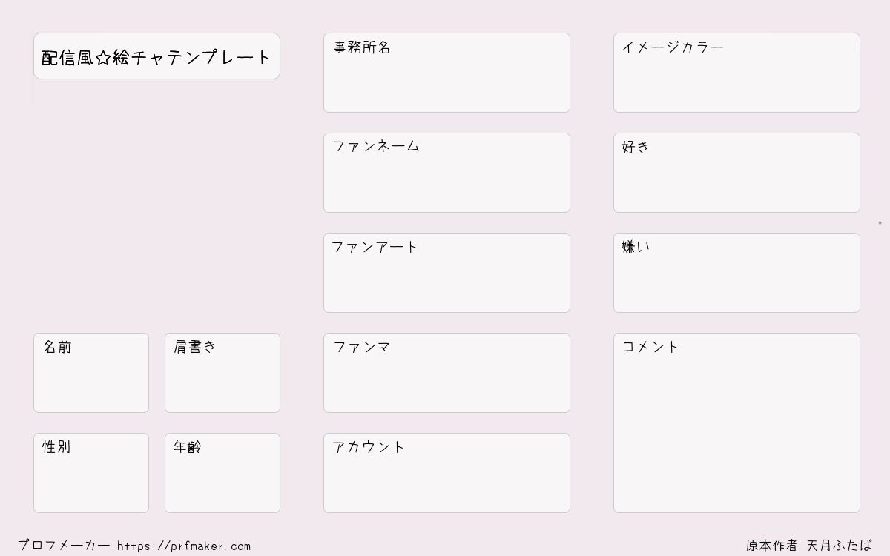Select the 性別 field box
This screenshot has height=556, width=890.
tap(91, 473)
